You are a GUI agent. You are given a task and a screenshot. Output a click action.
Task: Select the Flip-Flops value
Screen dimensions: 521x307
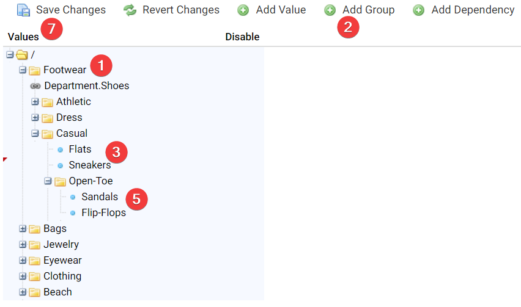pyautogui.click(x=103, y=213)
